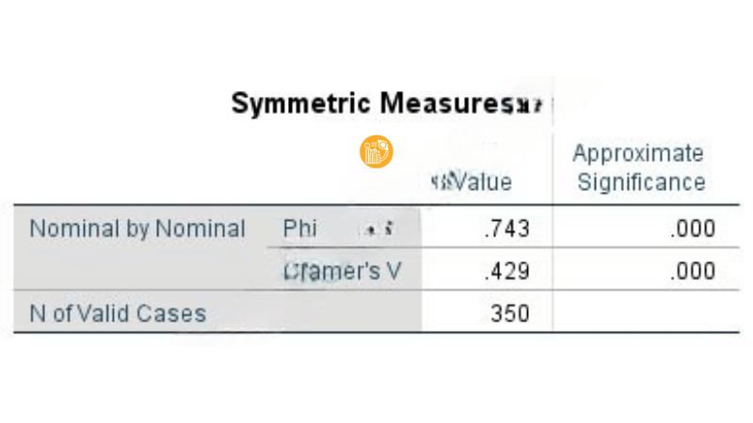Click the footnote marks beside Phi

click(x=376, y=229)
